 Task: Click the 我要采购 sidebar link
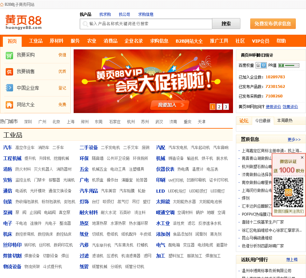pyautogui.click(x=26, y=55)
